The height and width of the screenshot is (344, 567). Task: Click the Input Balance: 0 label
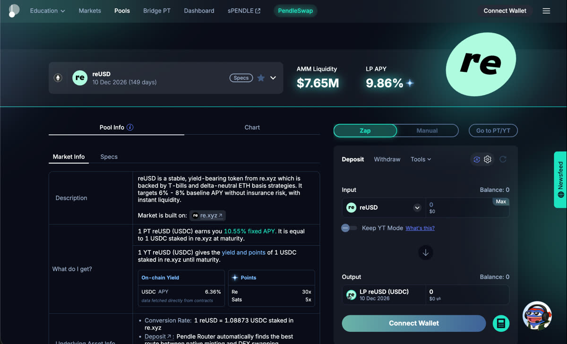click(495, 190)
